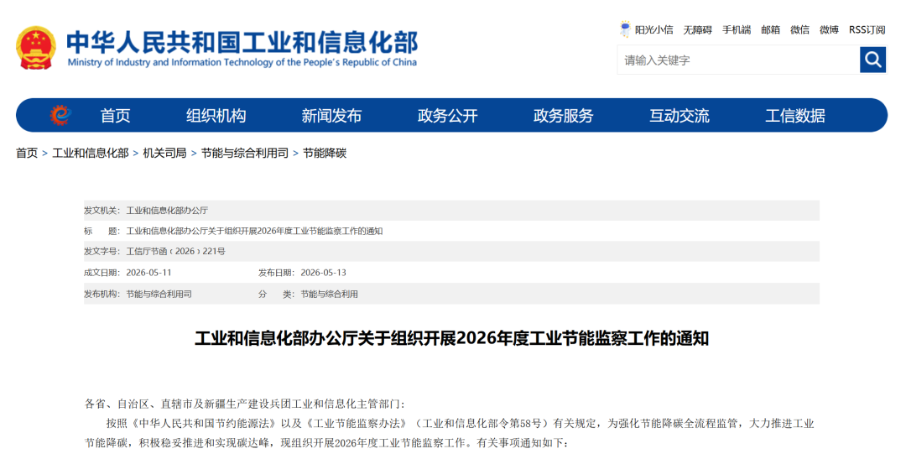Click the 阳光小信 robot icon
906x454 pixels.
coord(625,29)
